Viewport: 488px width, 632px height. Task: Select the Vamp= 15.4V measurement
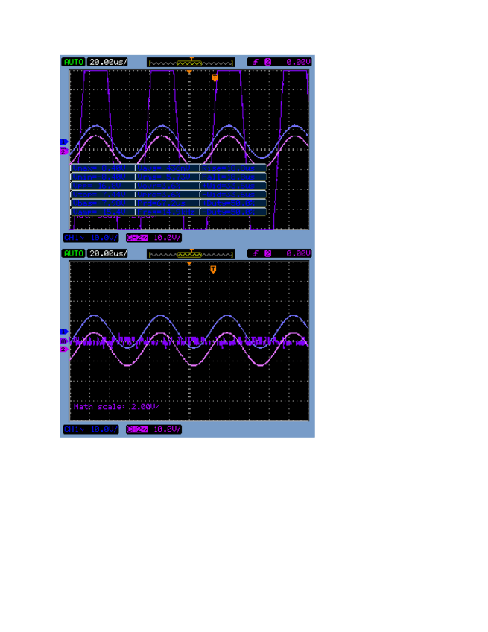pyautogui.click(x=102, y=212)
